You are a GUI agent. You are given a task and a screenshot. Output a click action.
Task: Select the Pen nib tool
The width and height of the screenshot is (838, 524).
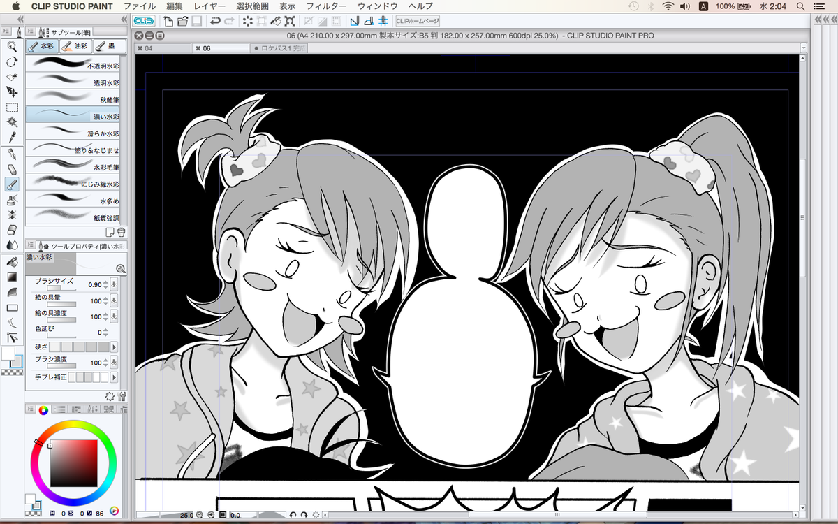tap(12, 154)
